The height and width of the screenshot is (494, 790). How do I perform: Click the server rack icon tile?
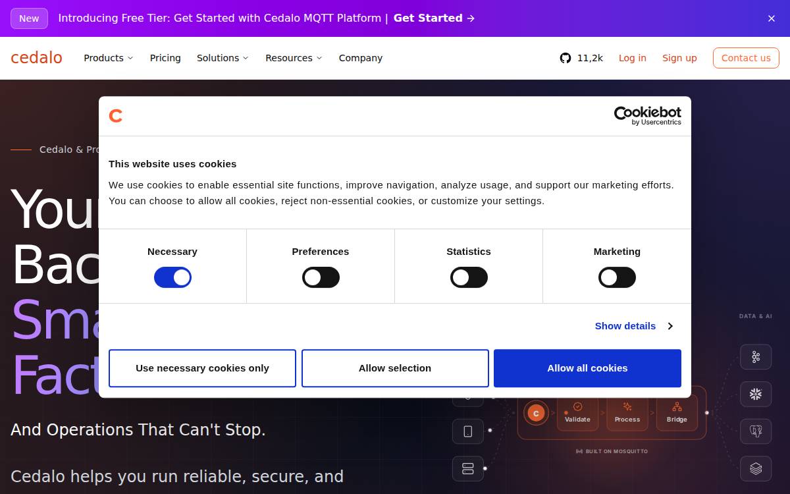(x=468, y=469)
